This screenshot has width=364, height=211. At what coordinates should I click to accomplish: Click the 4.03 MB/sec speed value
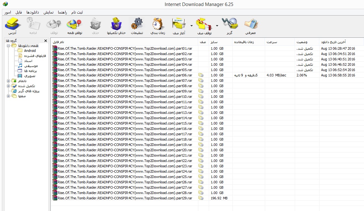pos(276,75)
